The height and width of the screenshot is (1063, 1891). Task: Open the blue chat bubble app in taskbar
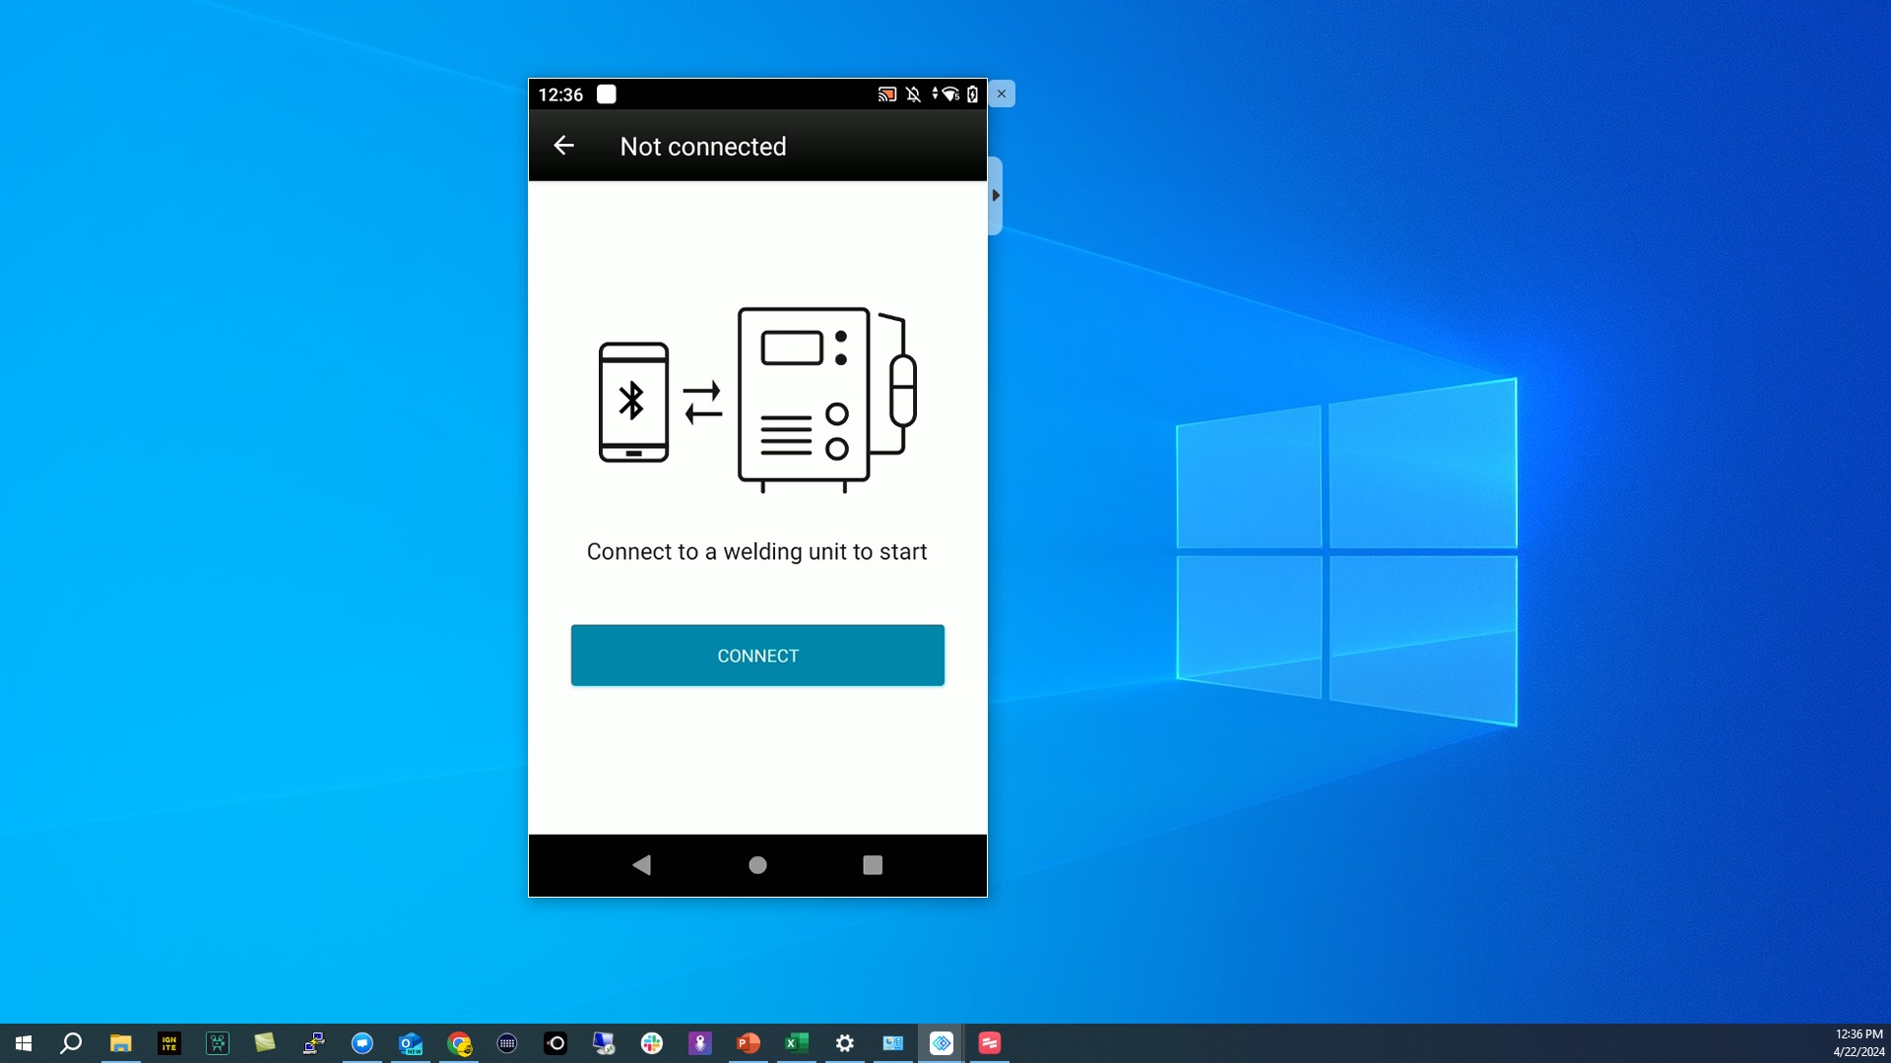361,1043
